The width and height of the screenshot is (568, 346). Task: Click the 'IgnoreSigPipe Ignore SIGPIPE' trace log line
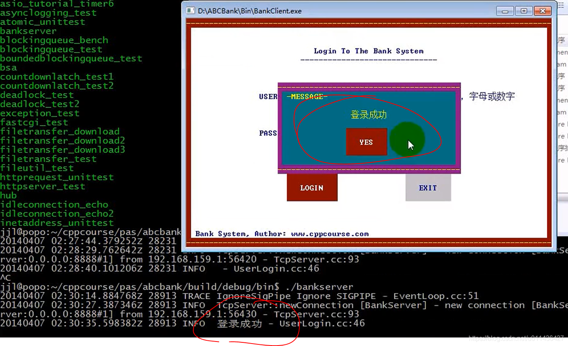pos(239,296)
